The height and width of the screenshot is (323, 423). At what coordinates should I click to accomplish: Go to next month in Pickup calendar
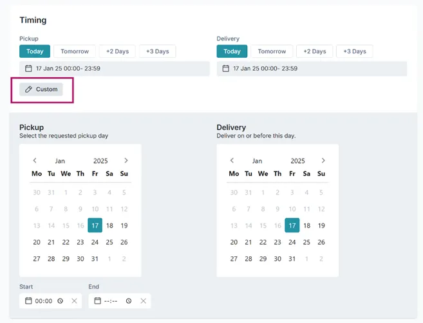(126, 161)
